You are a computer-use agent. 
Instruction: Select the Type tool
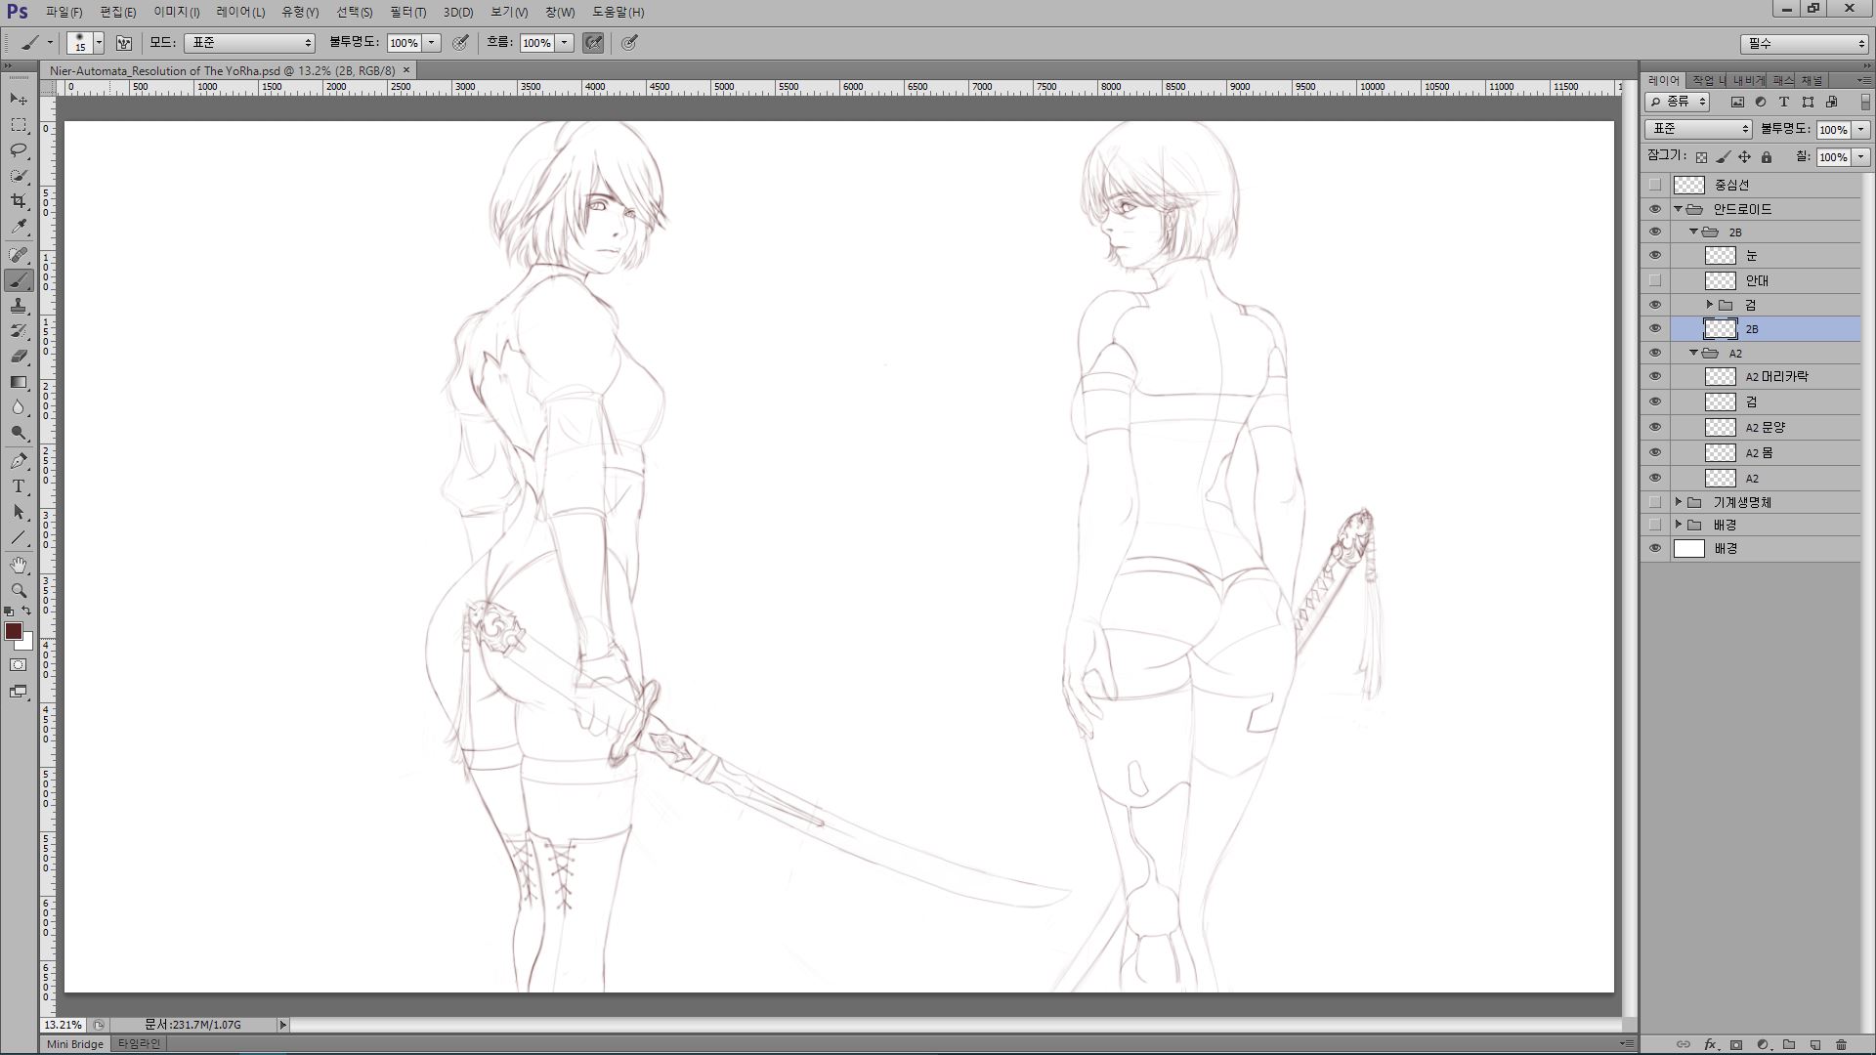(19, 485)
